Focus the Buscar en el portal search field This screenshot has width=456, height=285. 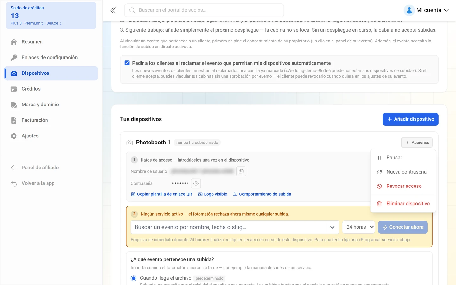[204, 10]
